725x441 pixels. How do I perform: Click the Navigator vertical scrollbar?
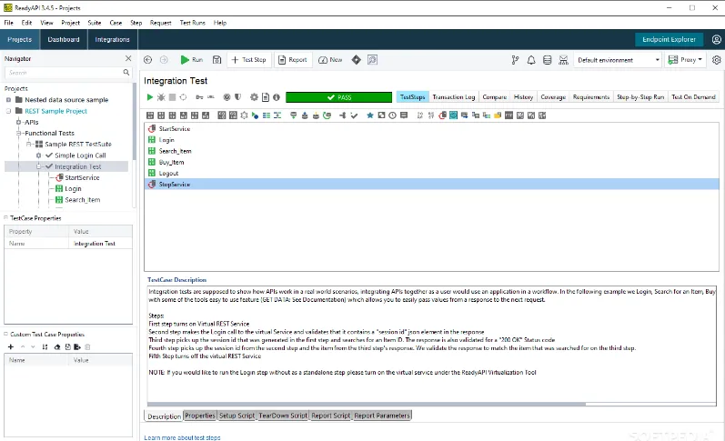click(x=135, y=121)
